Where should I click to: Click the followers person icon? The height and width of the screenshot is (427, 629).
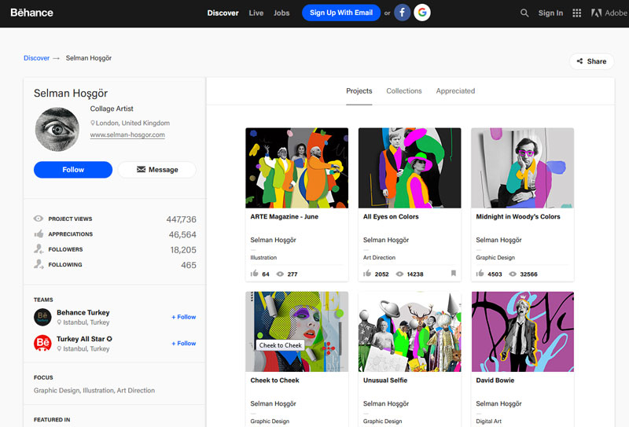(39, 248)
